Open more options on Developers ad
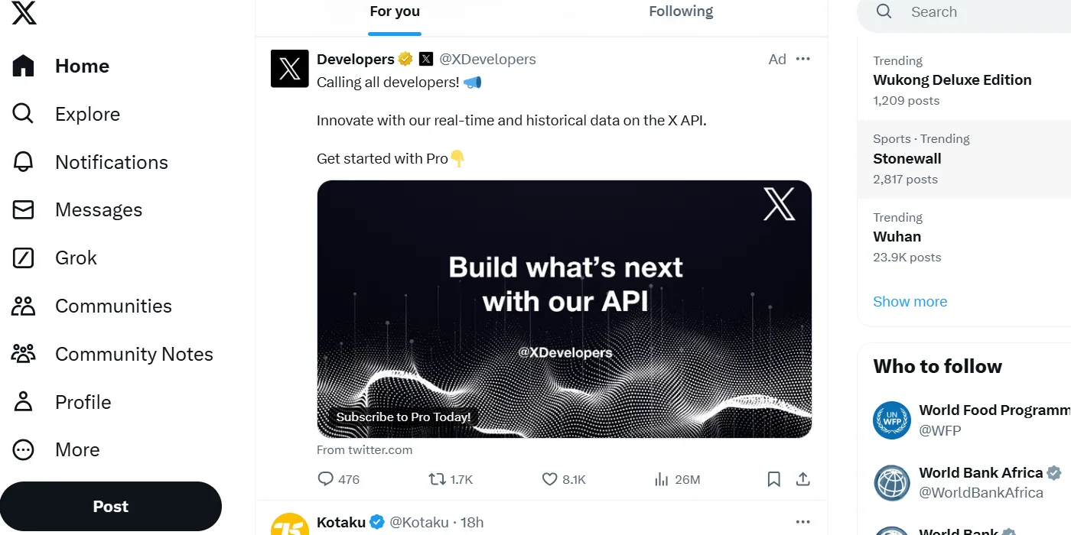 [802, 59]
